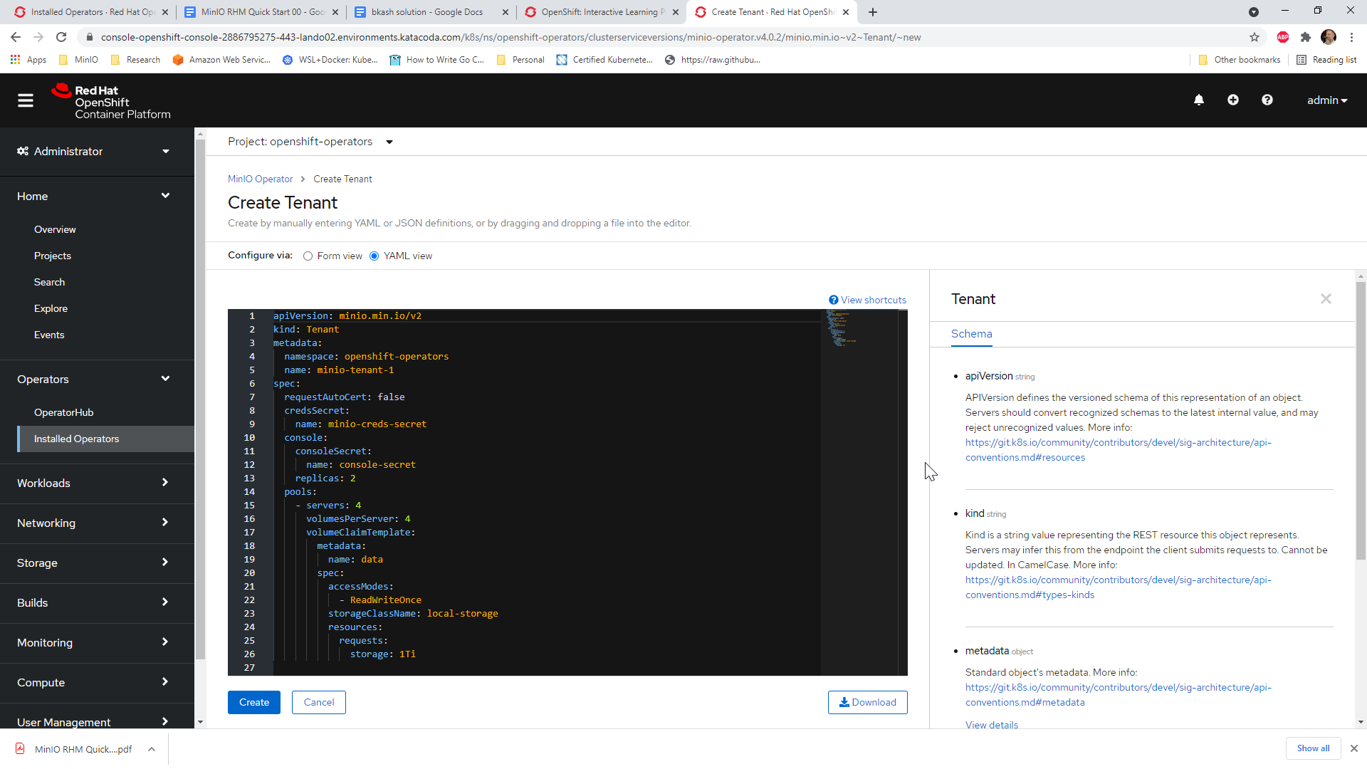Select the Schema tab
1367x769 pixels.
coord(971,334)
